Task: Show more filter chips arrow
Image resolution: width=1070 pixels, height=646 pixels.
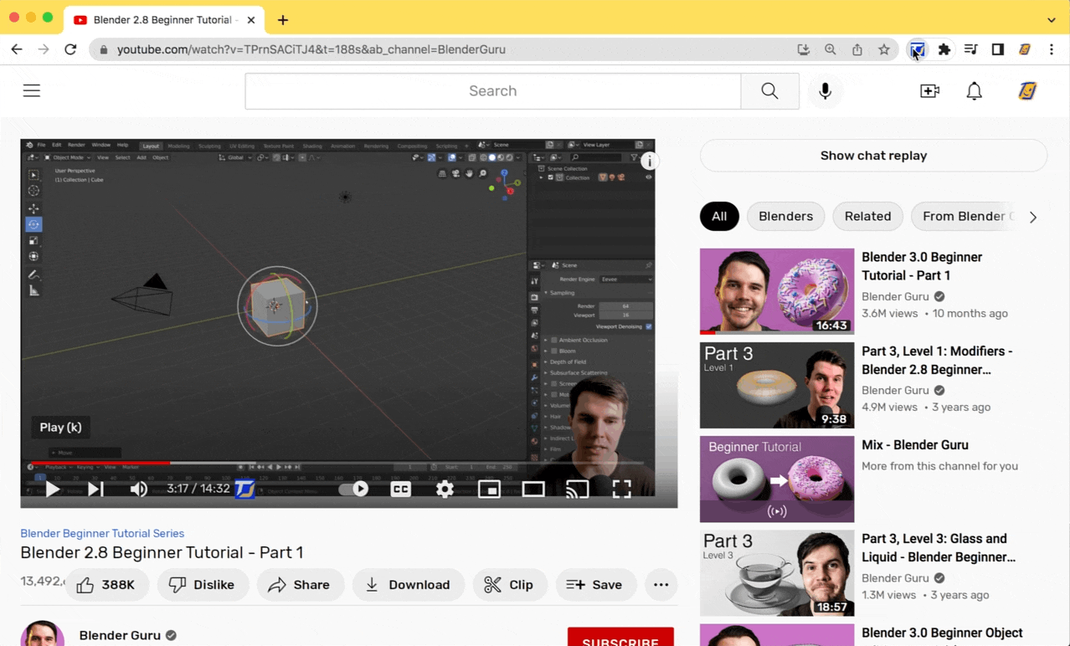Action: (1033, 217)
